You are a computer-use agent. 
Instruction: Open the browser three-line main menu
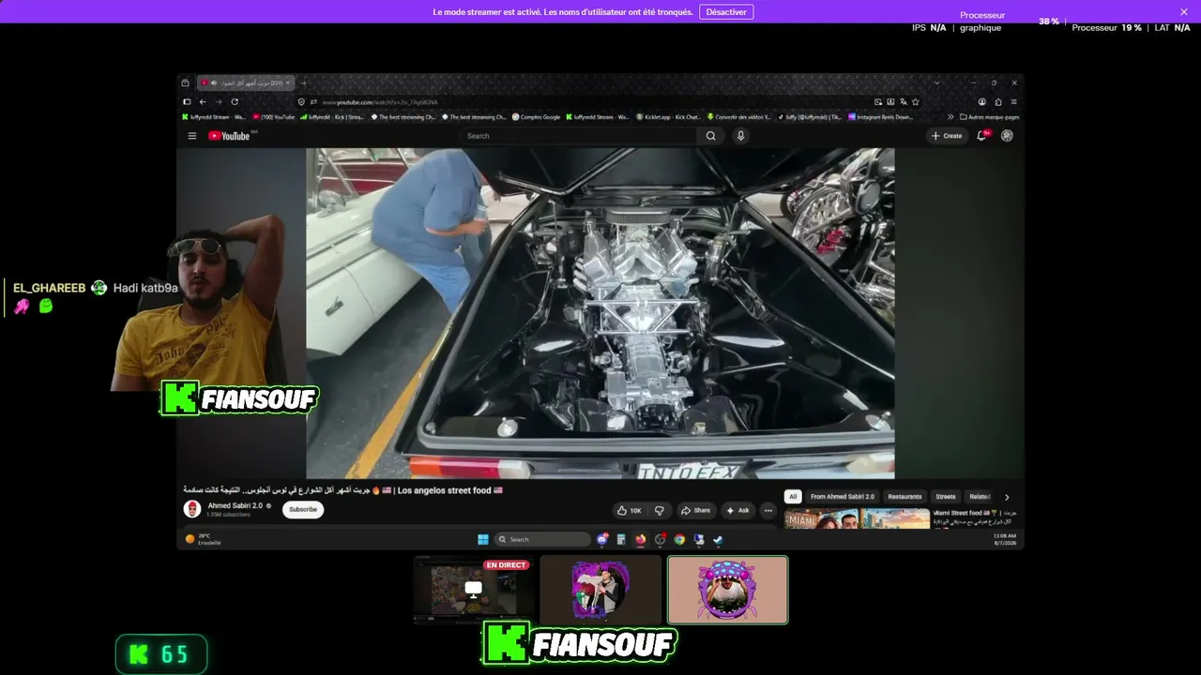pyautogui.click(x=1013, y=102)
